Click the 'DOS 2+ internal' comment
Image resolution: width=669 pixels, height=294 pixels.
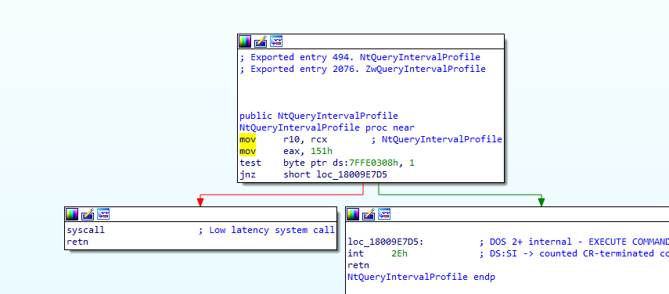pos(574,242)
